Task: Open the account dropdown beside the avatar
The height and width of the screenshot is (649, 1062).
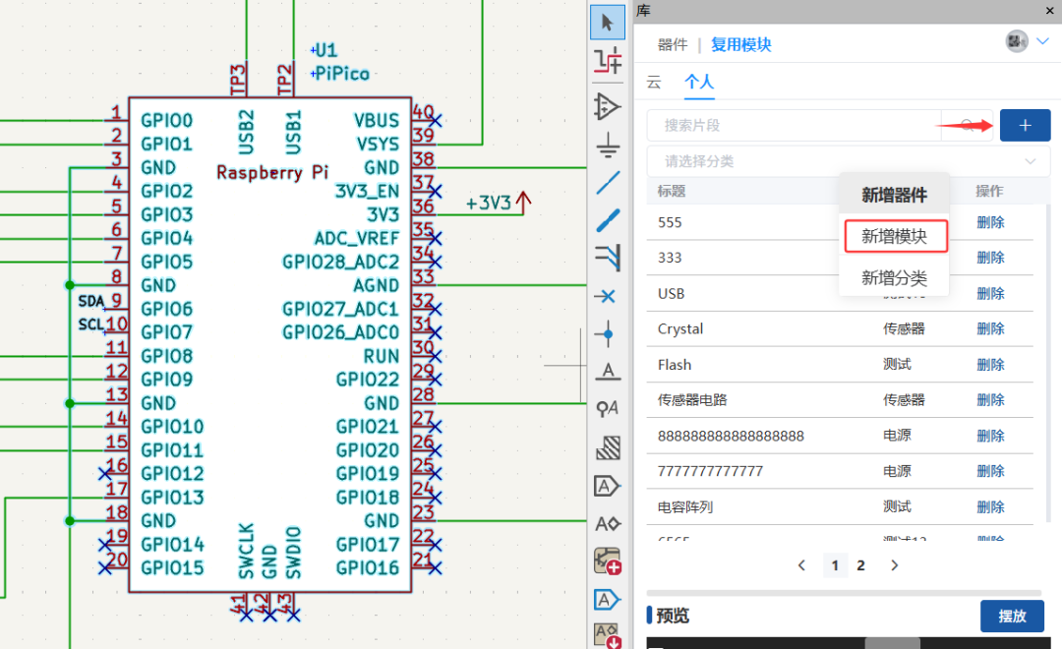Action: [x=1044, y=41]
